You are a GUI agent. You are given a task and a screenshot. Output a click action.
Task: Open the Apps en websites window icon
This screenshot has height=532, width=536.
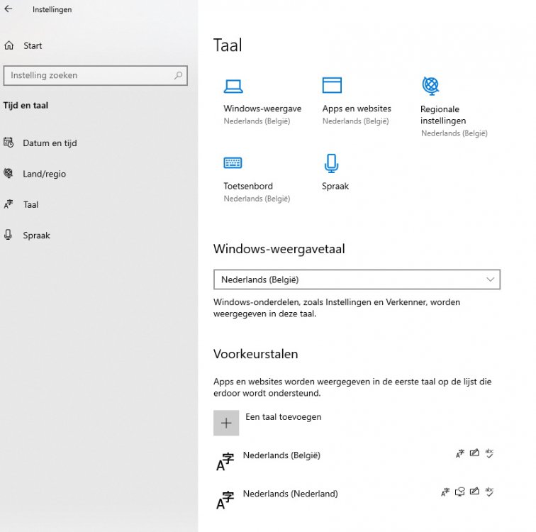[332, 85]
